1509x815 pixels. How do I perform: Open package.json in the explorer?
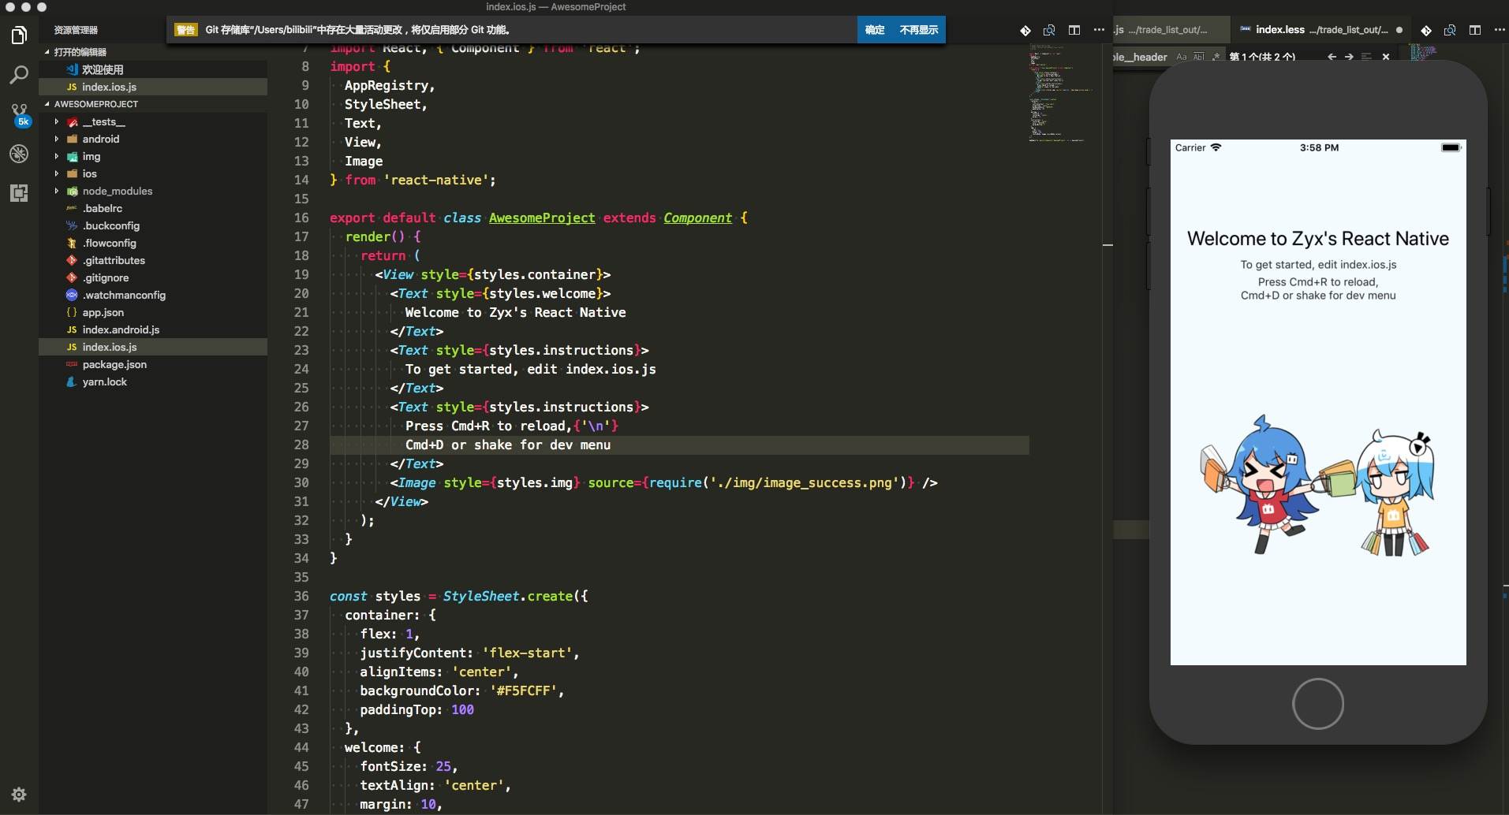(114, 364)
